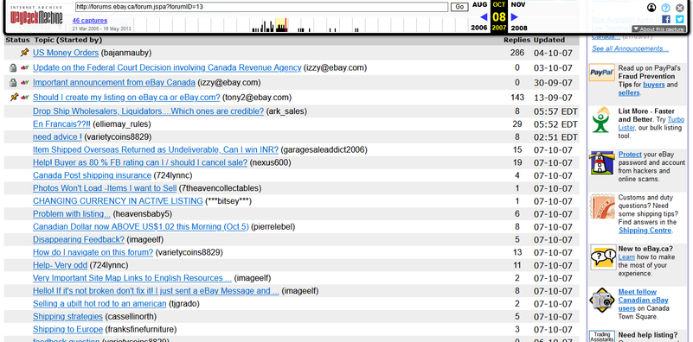Close the Wayback toolbar with the X icon
Viewport: 693px width, 342px height.
[x=680, y=8]
